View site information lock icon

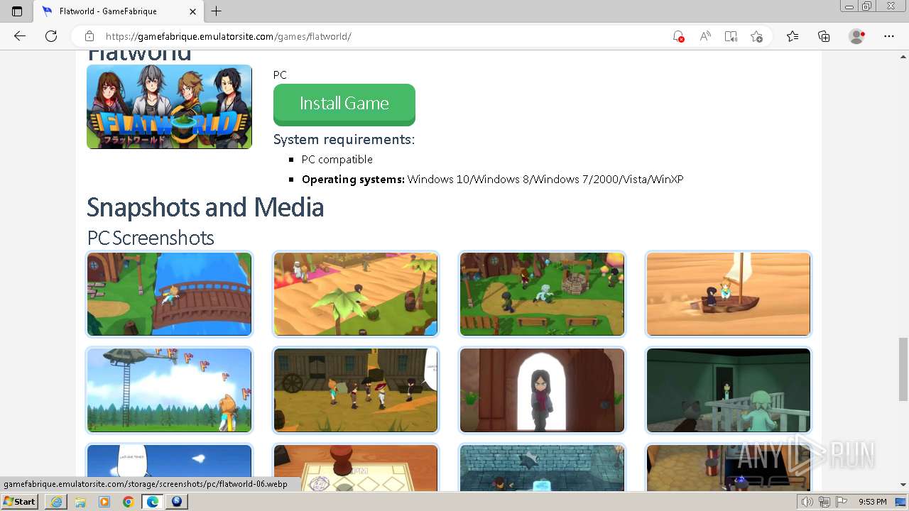(89, 36)
